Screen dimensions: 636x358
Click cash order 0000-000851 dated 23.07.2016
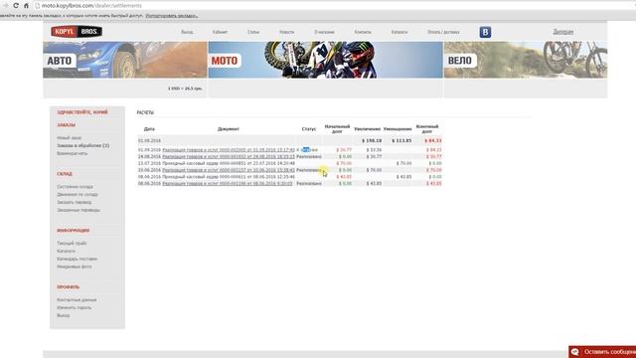click(x=229, y=163)
